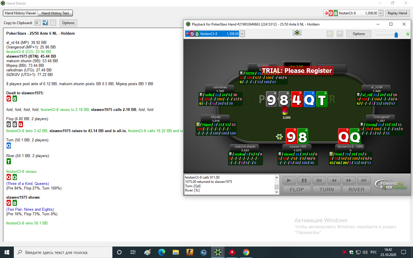This screenshot has width=413, height=258.
Task: Click 'Dealt to slawen1975:' text
Action: pos(25,93)
